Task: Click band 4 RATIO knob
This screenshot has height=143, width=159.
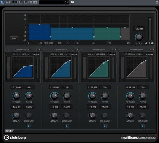Action: point(143,96)
